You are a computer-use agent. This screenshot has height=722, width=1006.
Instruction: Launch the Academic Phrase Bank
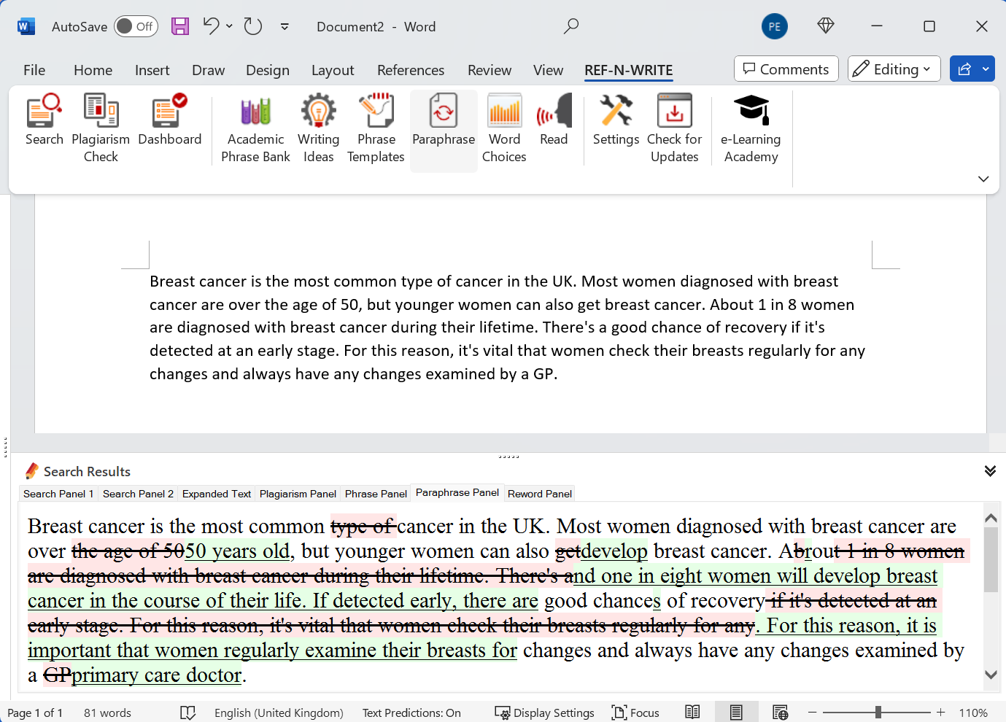pyautogui.click(x=255, y=124)
